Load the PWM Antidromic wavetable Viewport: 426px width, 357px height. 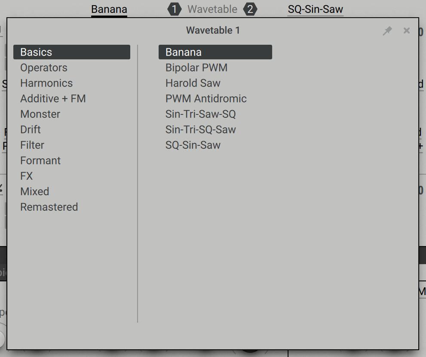[x=206, y=98]
